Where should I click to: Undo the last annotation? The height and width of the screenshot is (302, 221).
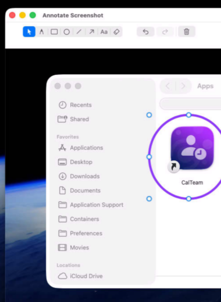tap(145, 32)
